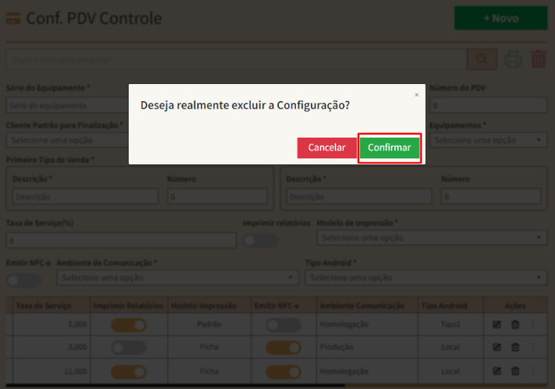Click the + Novo button
The image size is (555, 389).
point(501,18)
